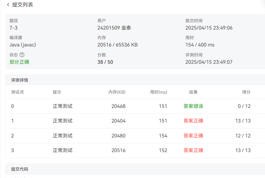The width and height of the screenshot is (265, 178).
Task: Click score 0 / 12
Action: click(244, 106)
